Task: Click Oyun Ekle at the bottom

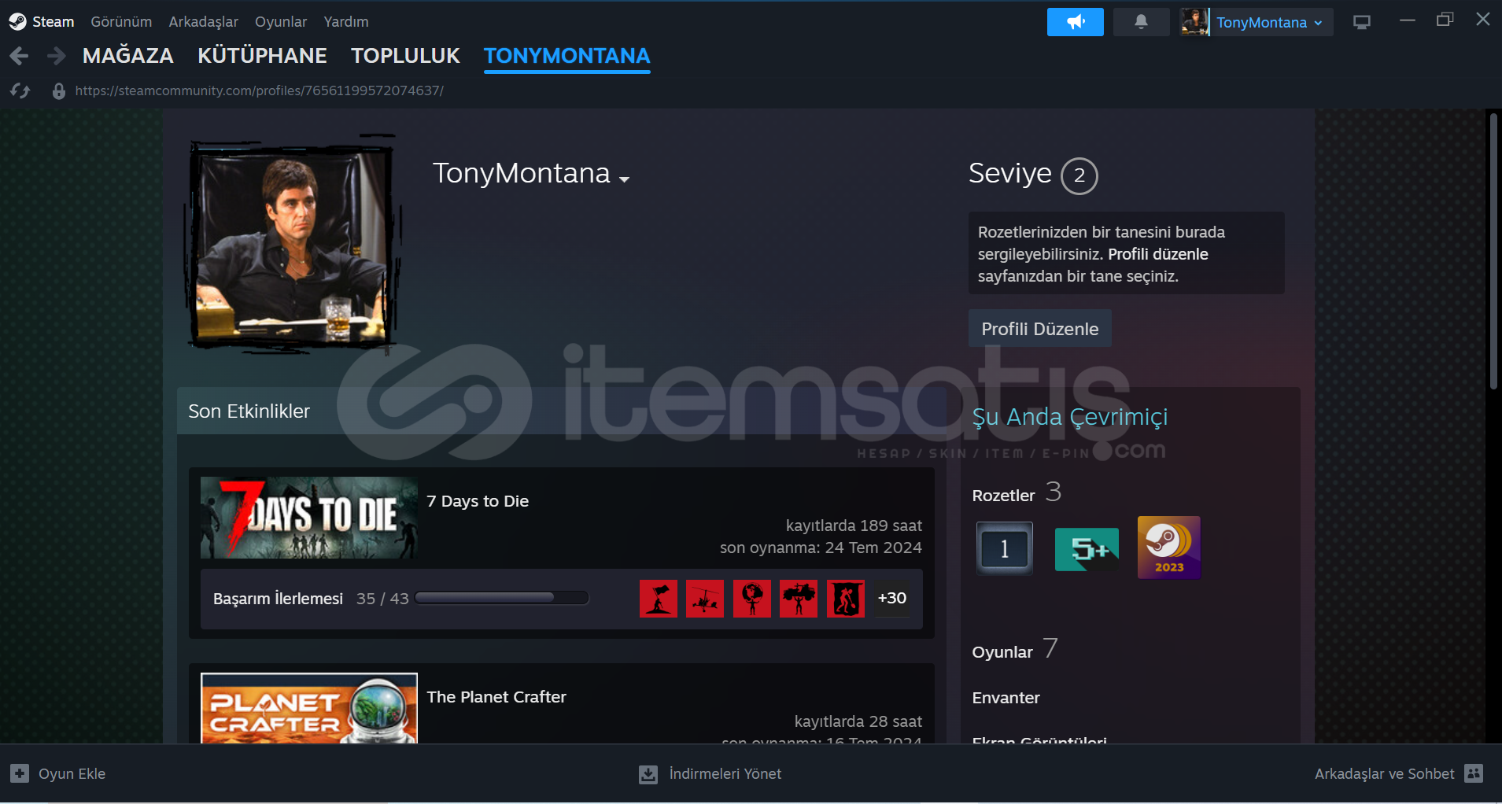Action: tap(72, 774)
